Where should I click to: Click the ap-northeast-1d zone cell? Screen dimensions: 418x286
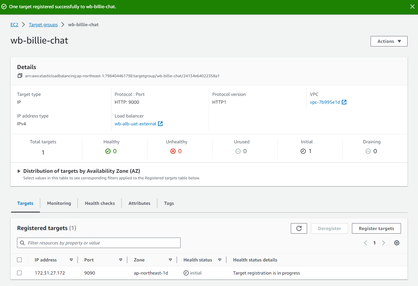point(151,273)
